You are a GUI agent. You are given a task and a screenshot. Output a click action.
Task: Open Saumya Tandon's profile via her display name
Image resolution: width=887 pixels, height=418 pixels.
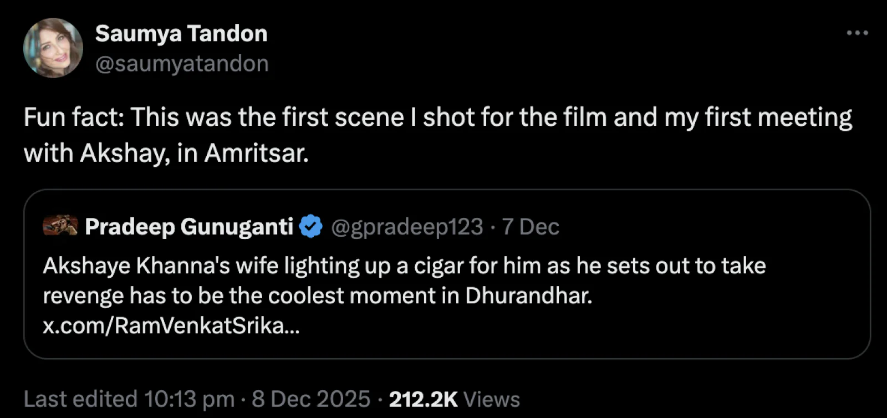click(181, 33)
